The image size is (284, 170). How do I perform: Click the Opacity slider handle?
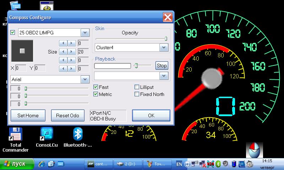pos(166,39)
